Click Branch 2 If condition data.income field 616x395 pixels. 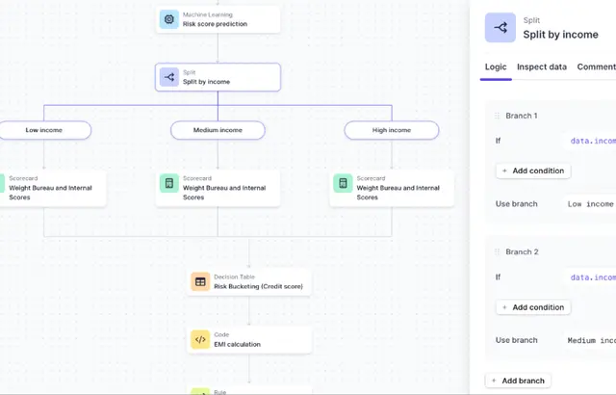tap(590, 277)
